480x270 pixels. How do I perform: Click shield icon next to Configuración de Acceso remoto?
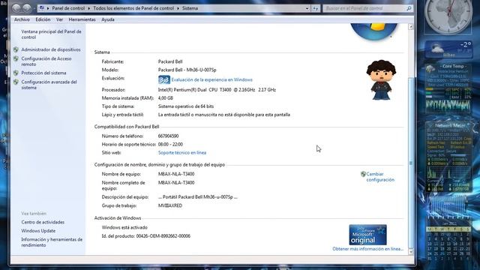pos(16,58)
